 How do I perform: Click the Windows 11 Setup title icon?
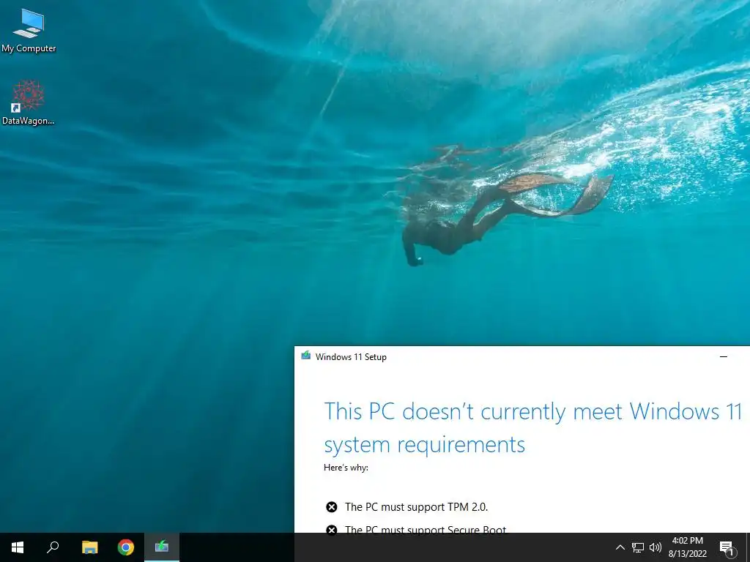pyautogui.click(x=306, y=356)
